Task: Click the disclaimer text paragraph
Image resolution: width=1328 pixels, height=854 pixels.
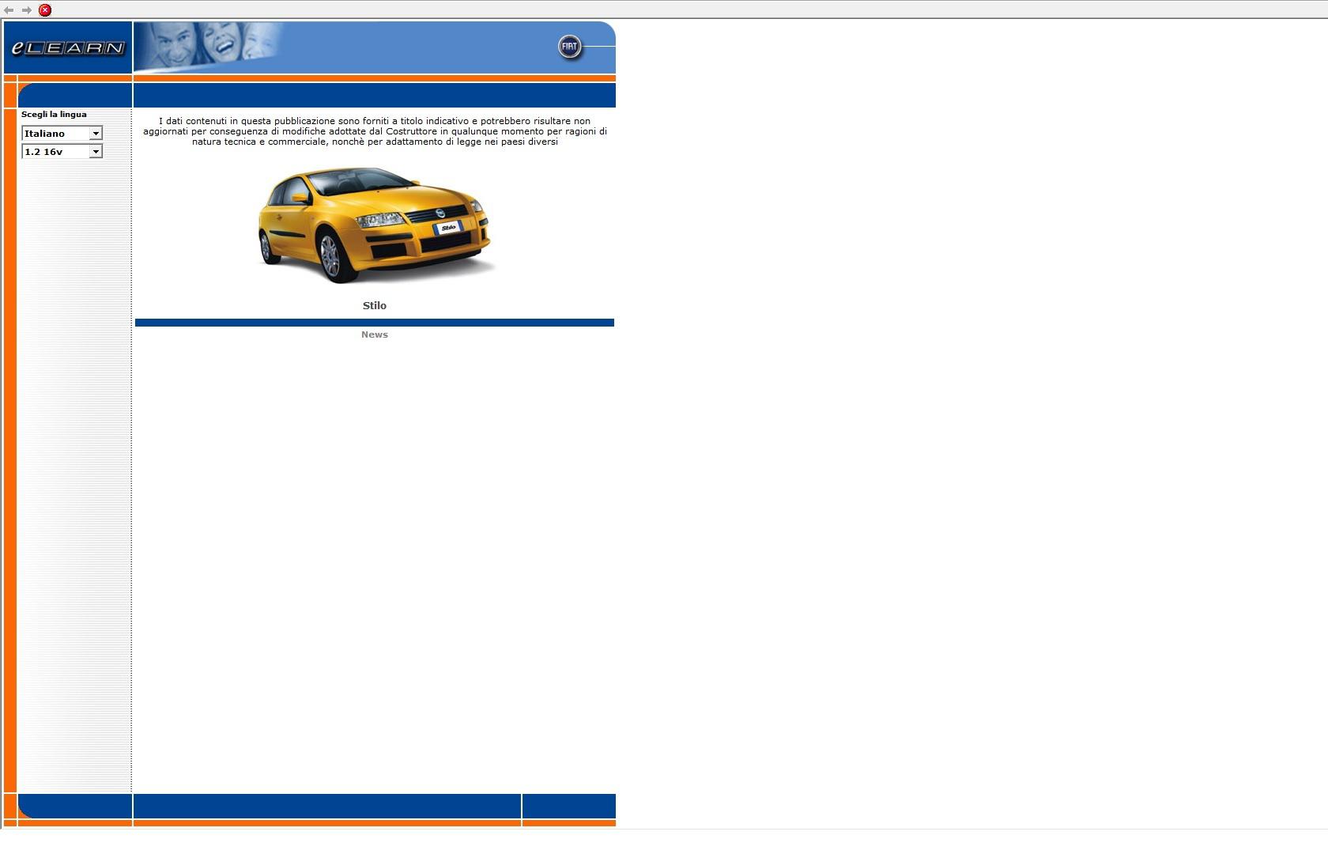Action: coord(375,131)
